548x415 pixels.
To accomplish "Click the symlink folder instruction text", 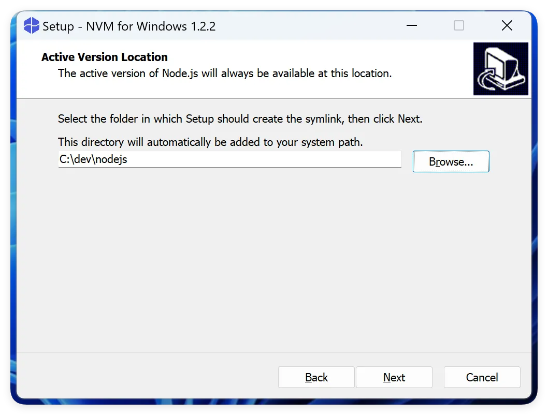I will pyautogui.click(x=240, y=118).
